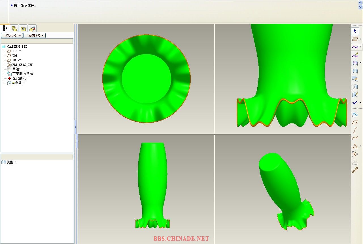This screenshot has height=244, width=363.
Task: Activate the style curve creation tool
Action: tap(355, 47)
